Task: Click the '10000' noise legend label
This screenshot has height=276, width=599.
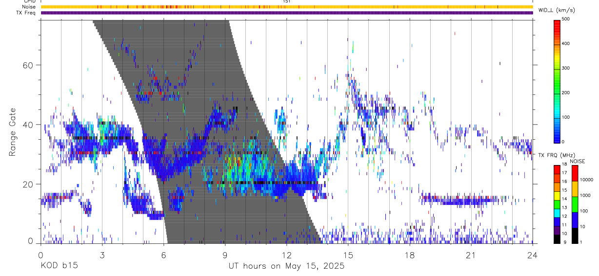Action: coord(587,180)
